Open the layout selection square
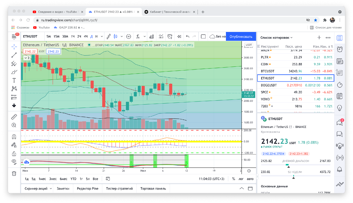Viewport: 353px width, 203px height. point(203,37)
